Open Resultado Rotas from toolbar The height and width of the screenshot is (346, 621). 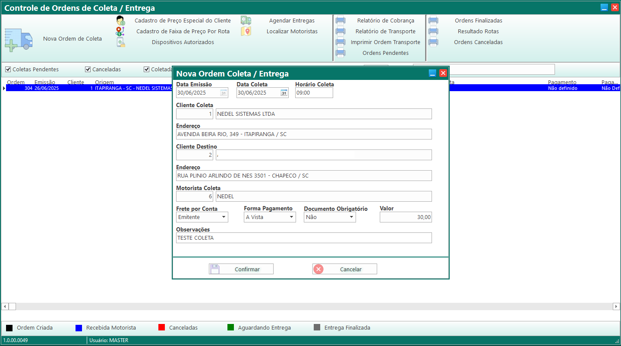click(478, 31)
